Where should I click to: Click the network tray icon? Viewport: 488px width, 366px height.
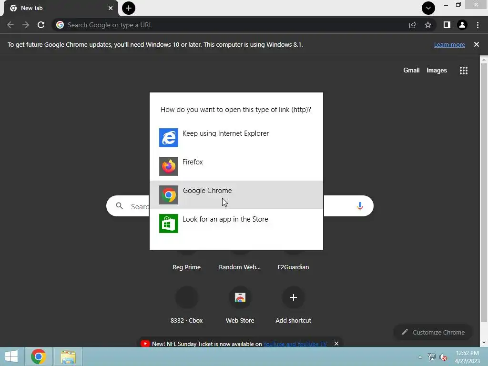point(431,357)
